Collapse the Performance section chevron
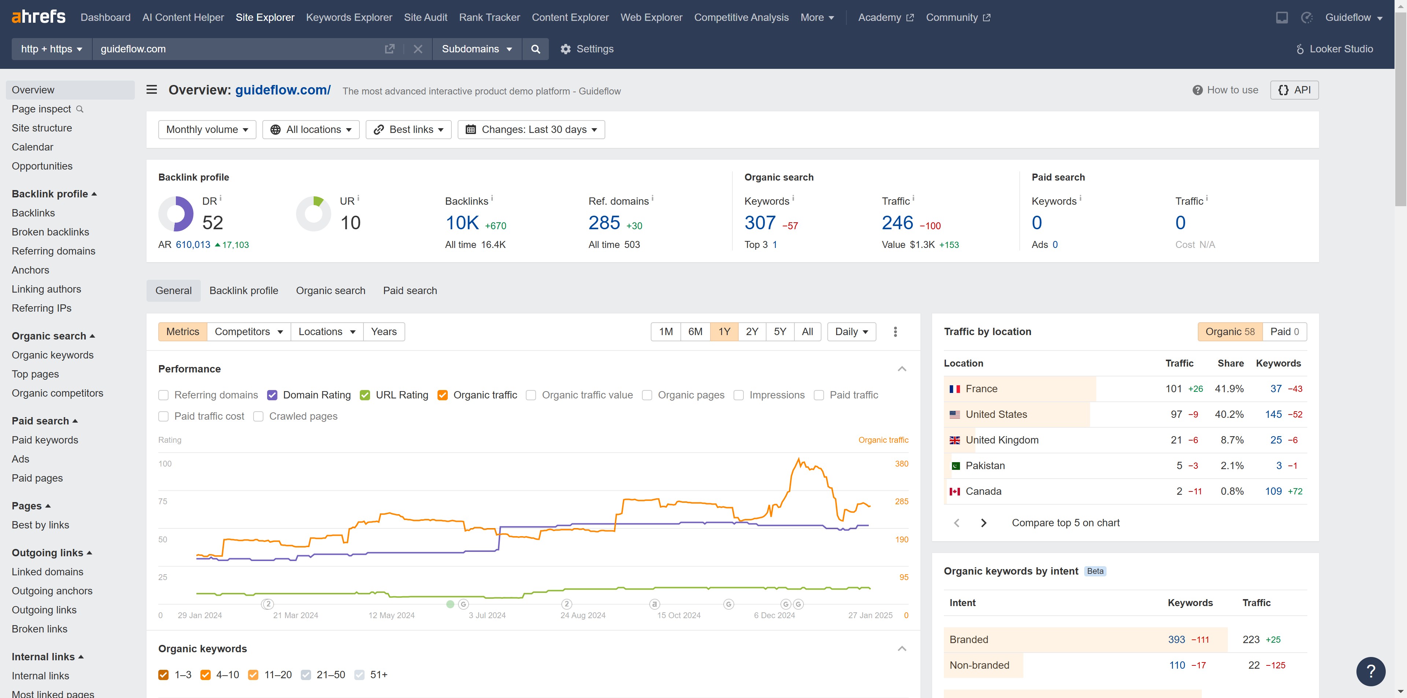Screen dimensions: 1407x698 pos(902,369)
